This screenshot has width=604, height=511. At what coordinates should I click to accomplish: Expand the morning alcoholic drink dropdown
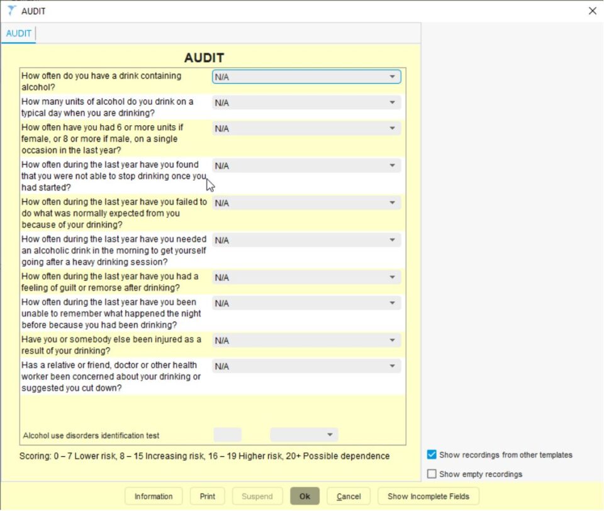coord(306,240)
